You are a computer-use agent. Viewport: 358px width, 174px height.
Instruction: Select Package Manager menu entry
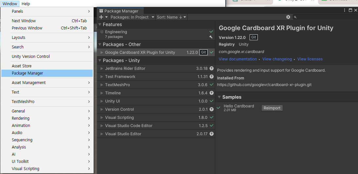(47, 73)
